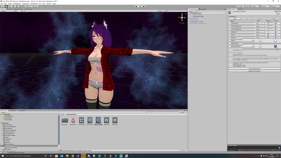281x158 pixels.
Task: Toggle the highlighted Saved checkbox on last row
Action: (275, 46)
